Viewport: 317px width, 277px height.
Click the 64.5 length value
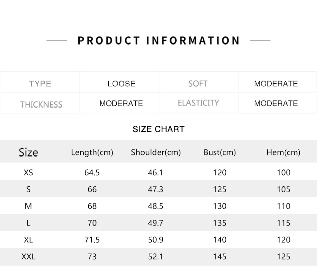tap(92, 173)
